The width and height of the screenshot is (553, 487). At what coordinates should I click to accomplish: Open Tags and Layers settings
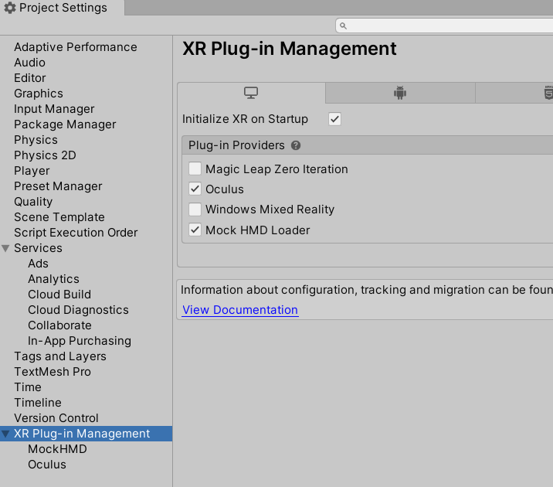(x=60, y=356)
